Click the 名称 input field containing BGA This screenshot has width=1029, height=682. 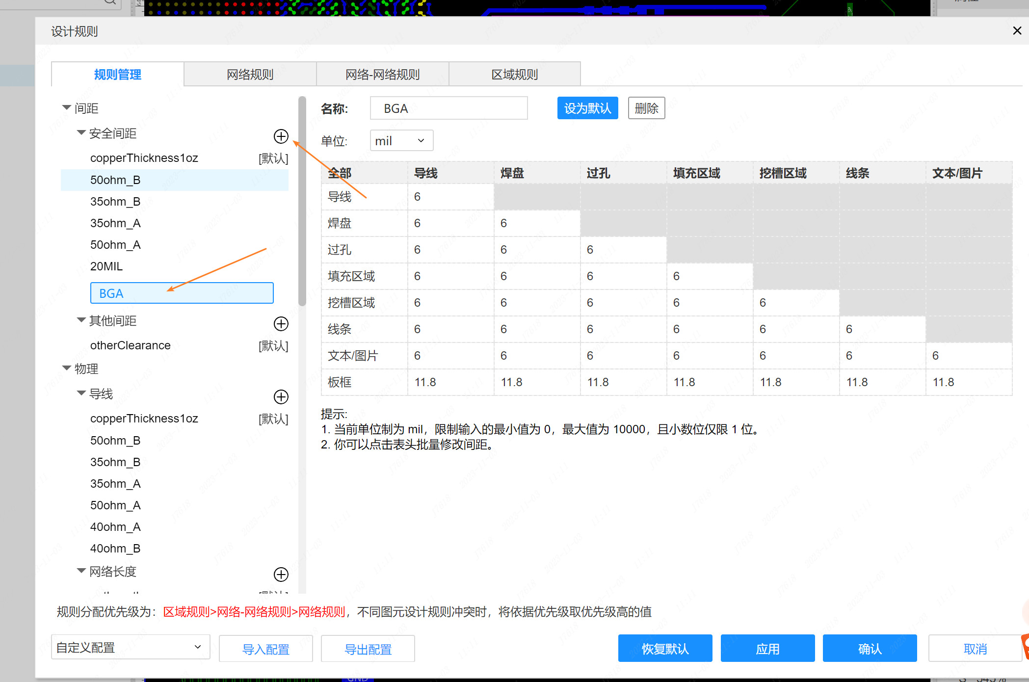tap(449, 108)
